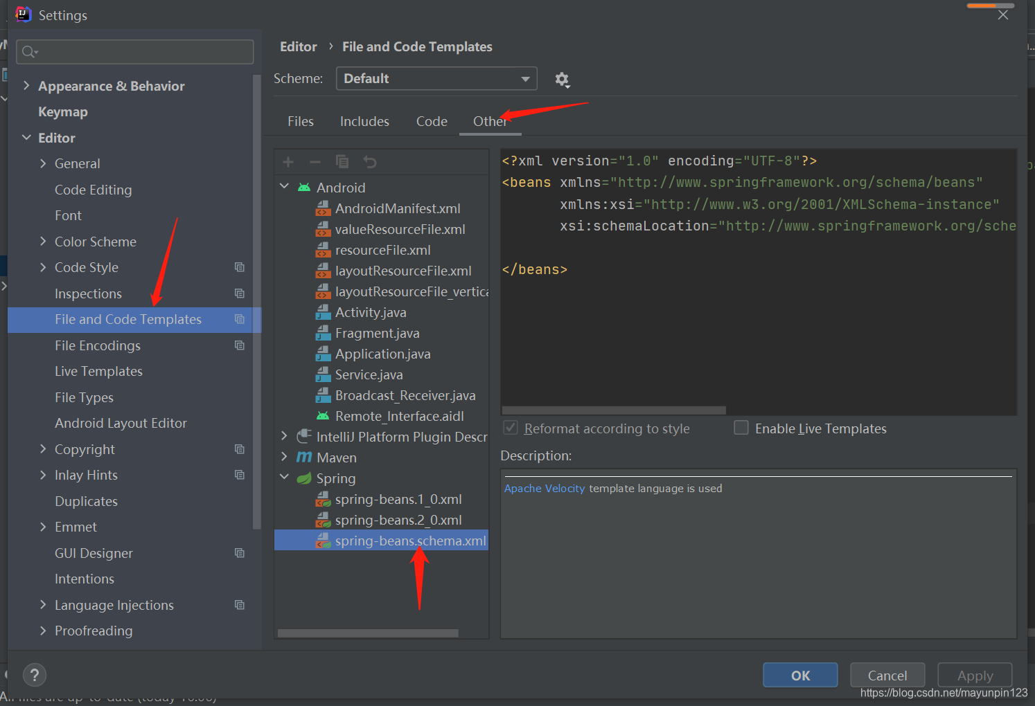Expand the Appearance & Behavior section

[x=26, y=85]
